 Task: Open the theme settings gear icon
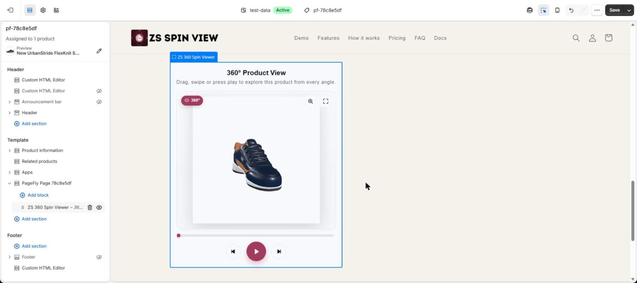[43, 10]
